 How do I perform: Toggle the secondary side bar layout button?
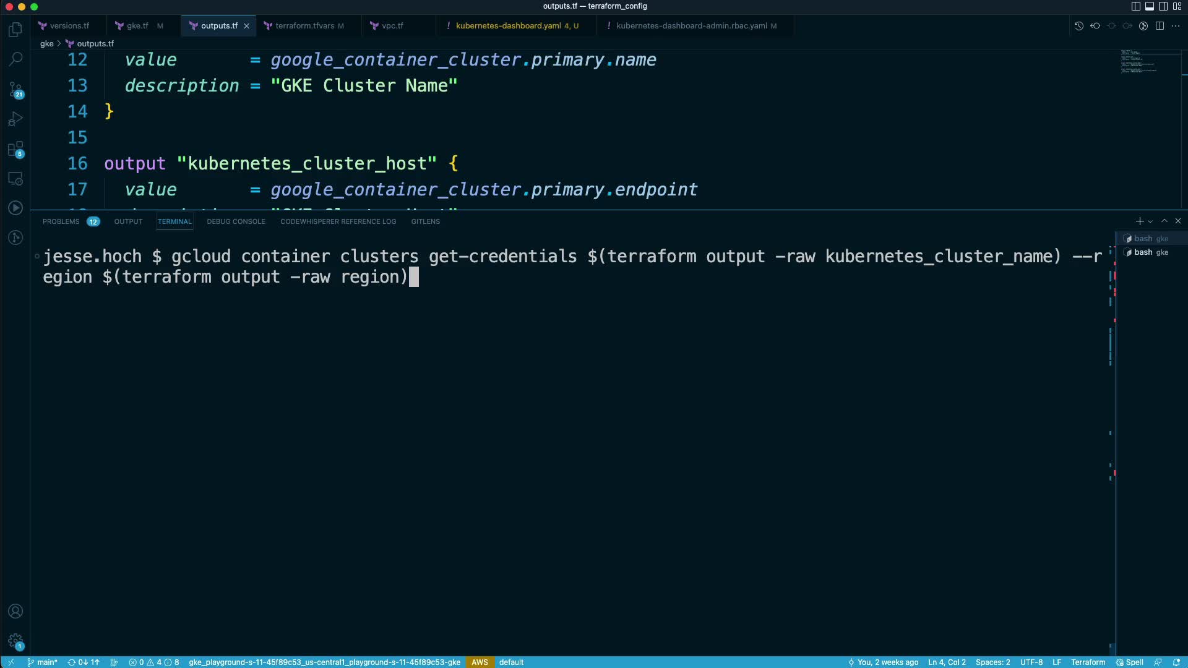(x=1163, y=6)
